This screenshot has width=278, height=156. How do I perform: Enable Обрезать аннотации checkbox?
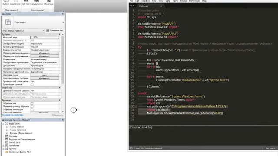coord(32,110)
